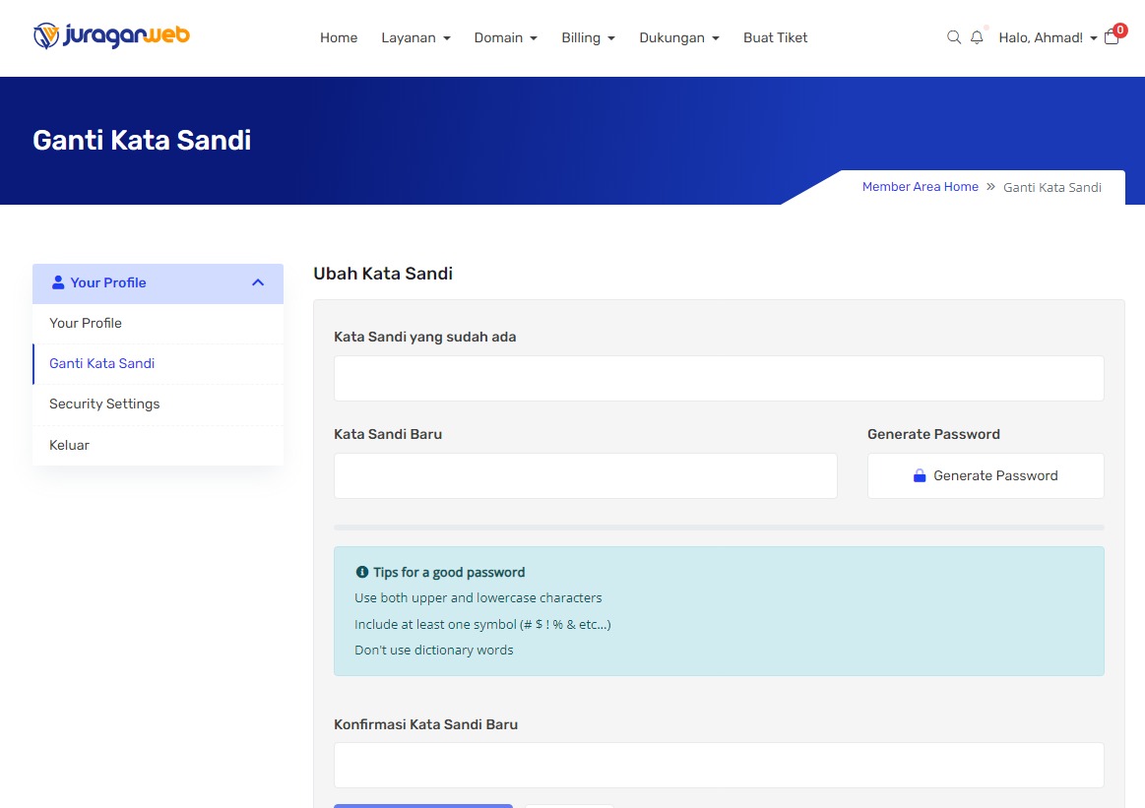This screenshot has width=1145, height=808.
Task: Click the user icon beside Your Profile
Action: point(58,282)
